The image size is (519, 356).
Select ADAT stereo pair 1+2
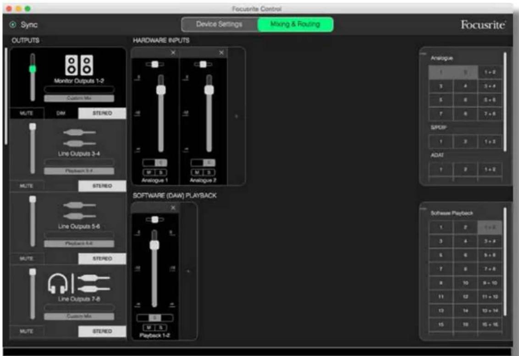coord(490,170)
